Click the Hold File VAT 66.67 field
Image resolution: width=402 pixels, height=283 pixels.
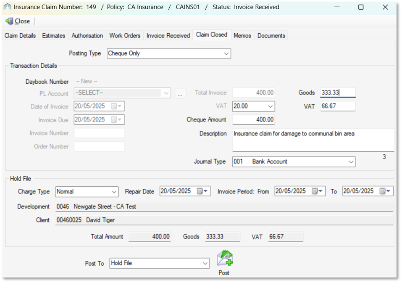tap(285, 237)
